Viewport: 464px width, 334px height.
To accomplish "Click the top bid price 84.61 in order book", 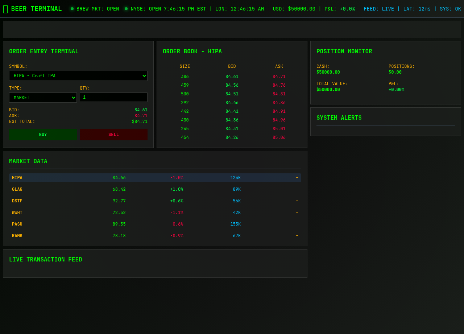I will click(x=232, y=77).
